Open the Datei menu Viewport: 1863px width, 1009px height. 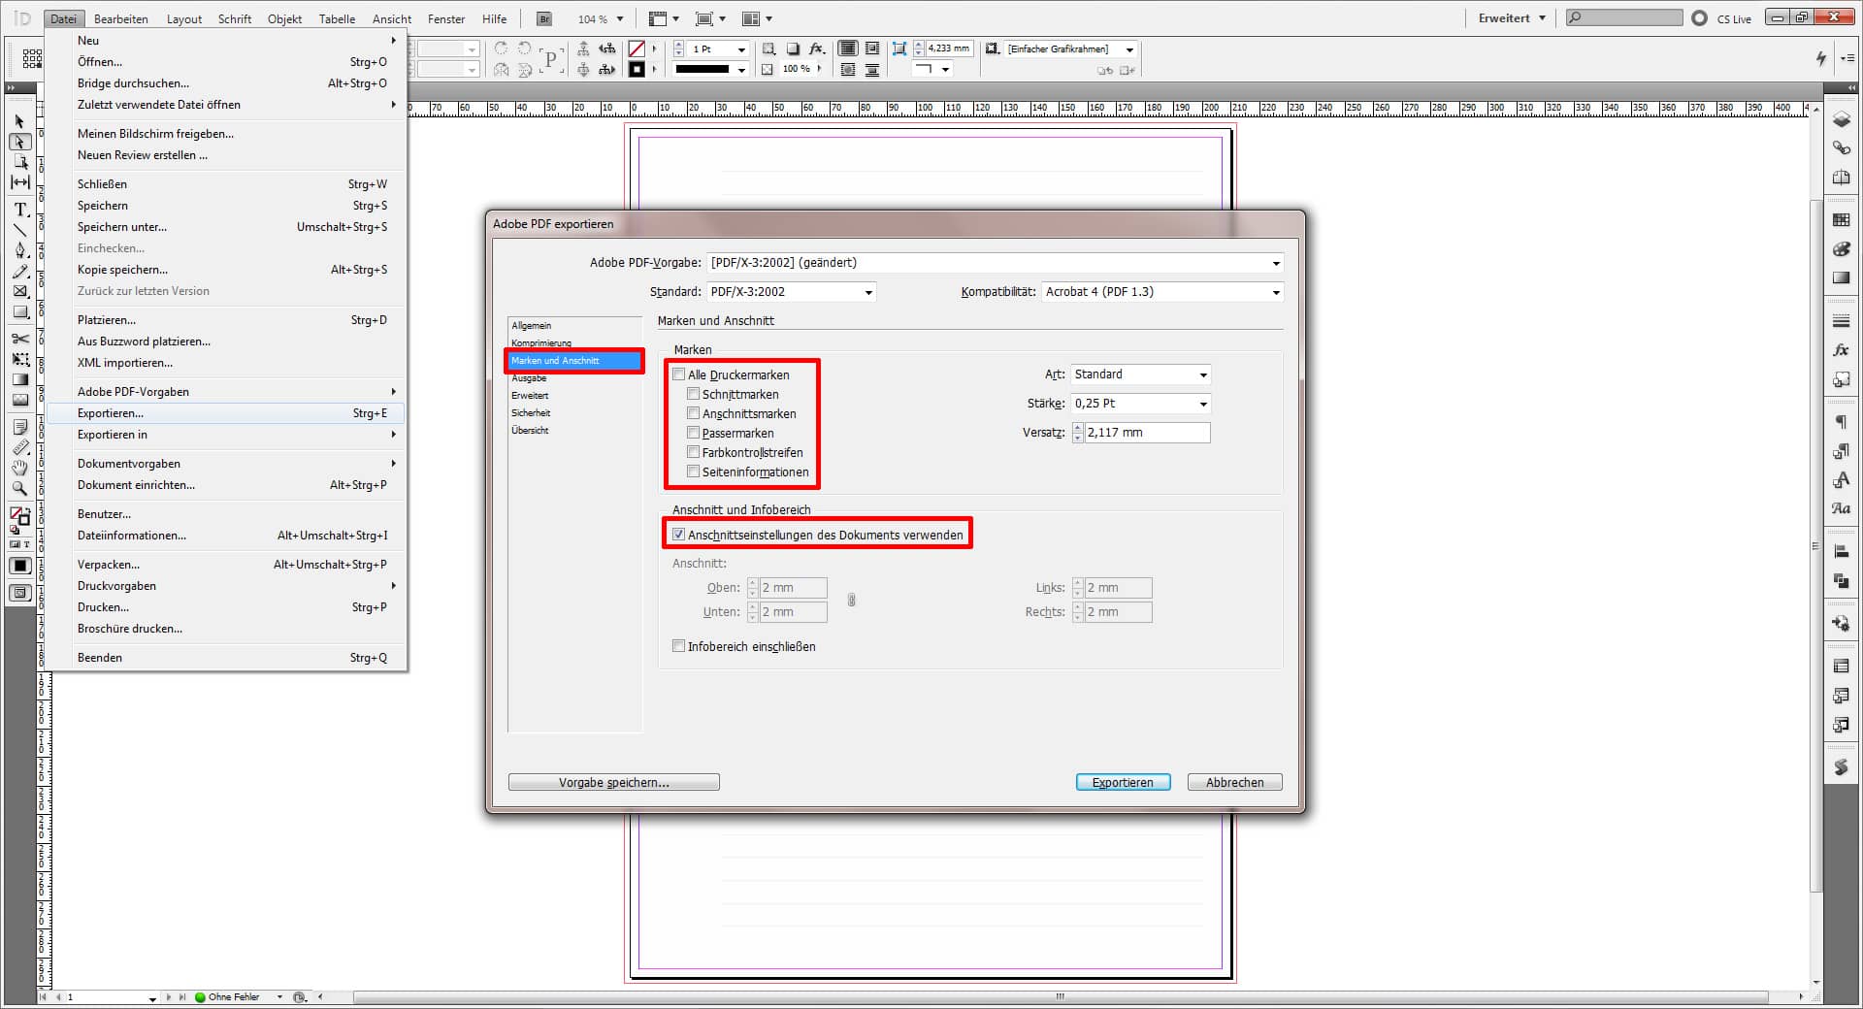pyautogui.click(x=64, y=18)
